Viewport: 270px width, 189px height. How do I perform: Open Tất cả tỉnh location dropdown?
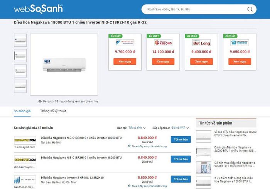137,128
